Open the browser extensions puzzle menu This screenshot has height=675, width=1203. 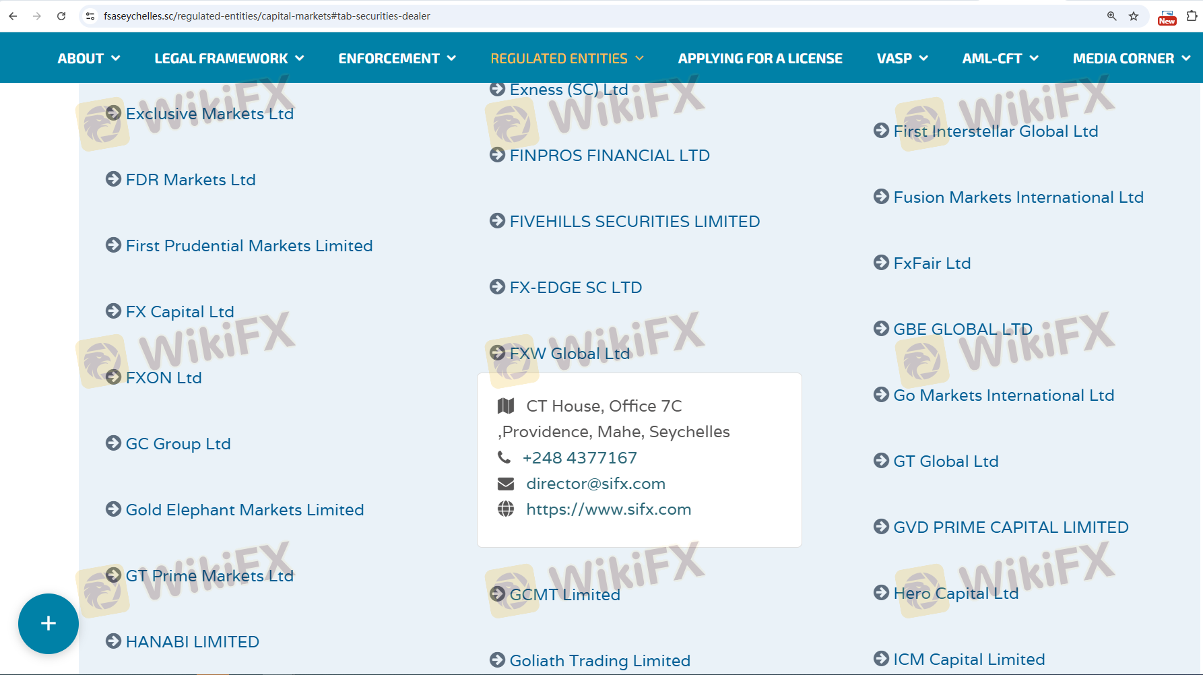[x=1192, y=16]
